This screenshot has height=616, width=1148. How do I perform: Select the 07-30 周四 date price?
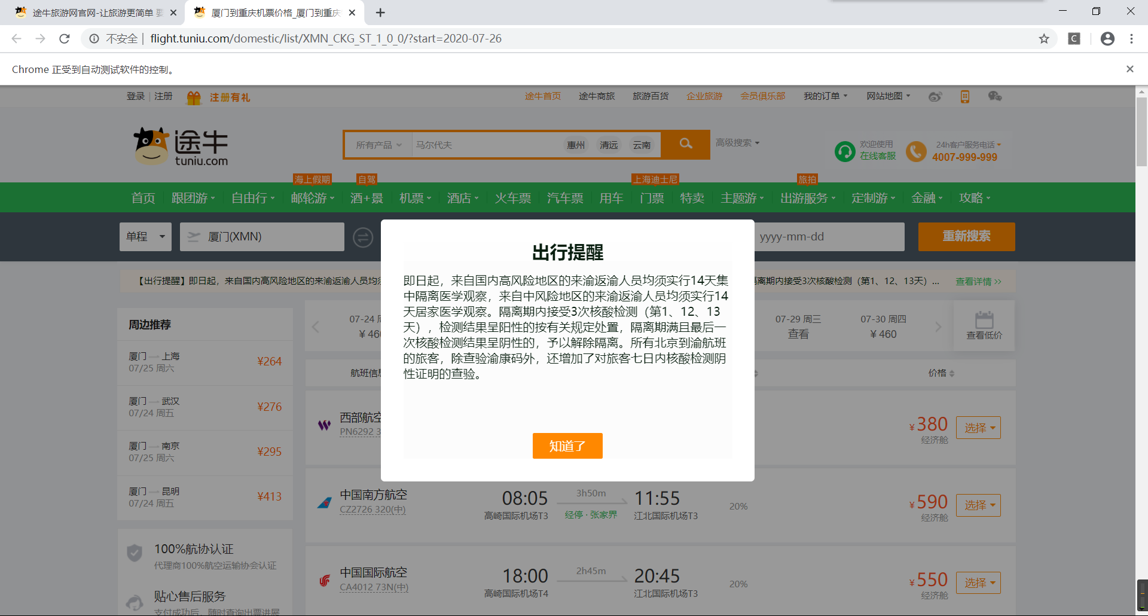click(x=883, y=327)
